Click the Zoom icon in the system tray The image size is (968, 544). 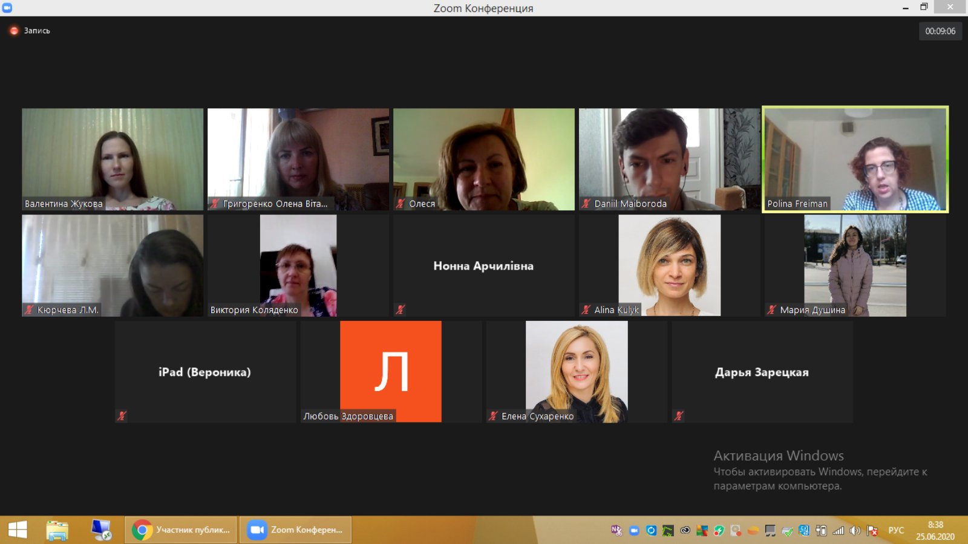(634, 530)
